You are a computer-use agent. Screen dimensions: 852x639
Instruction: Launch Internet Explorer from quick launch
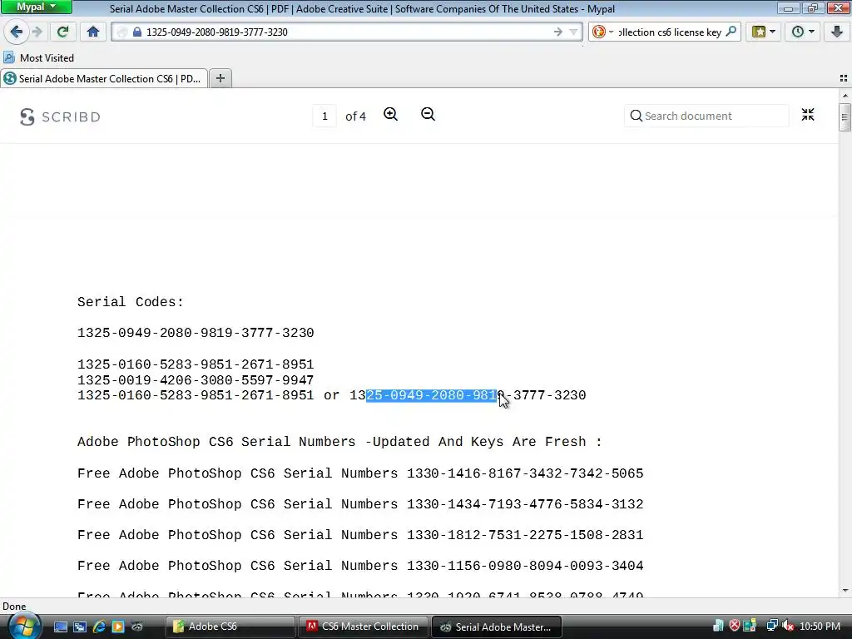click(99, 627)
